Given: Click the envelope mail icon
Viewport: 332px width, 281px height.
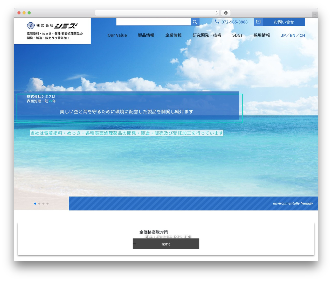Looking at the screenshot, I should pos(258,22).
